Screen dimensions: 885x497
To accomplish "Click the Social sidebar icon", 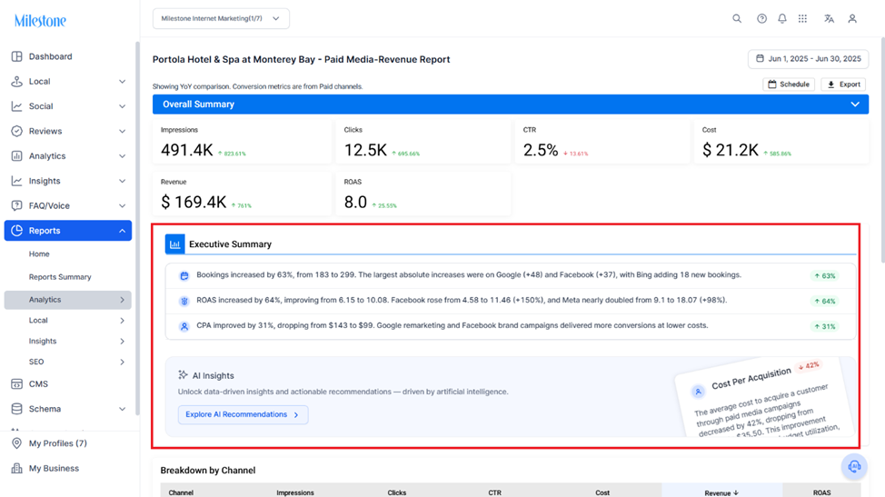I will click(17, 106).
